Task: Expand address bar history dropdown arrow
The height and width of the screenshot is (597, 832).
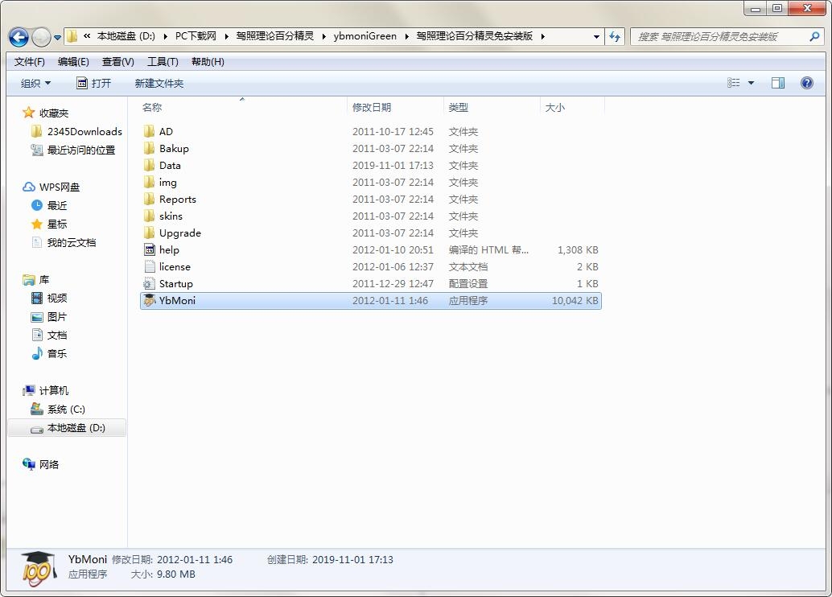Action: point(596,37)
